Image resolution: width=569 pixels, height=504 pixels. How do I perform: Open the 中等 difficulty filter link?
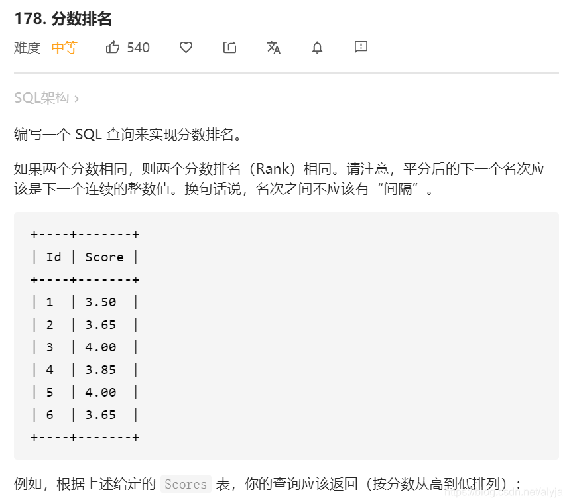pyautogui.click(x=64, y=47)
